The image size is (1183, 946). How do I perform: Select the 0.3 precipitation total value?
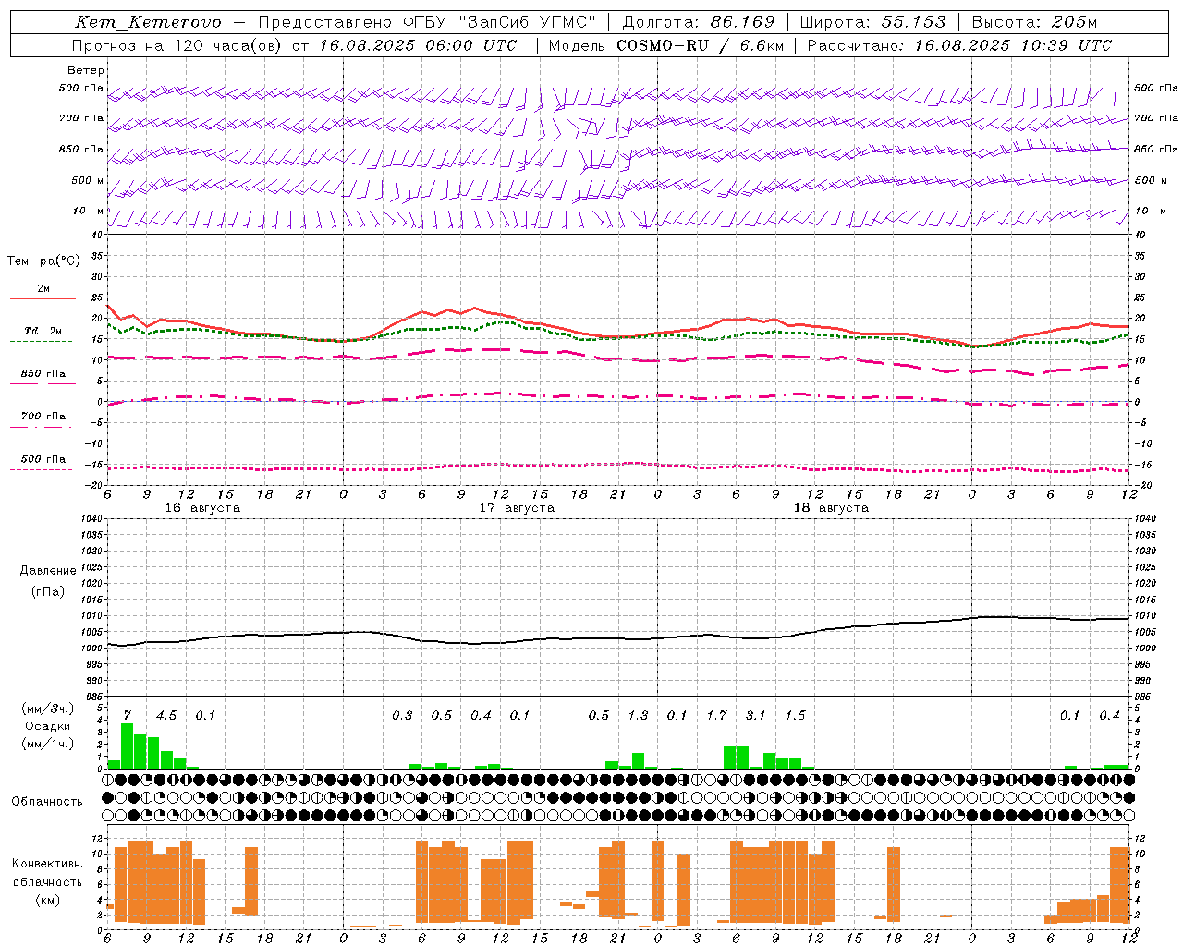402,715
